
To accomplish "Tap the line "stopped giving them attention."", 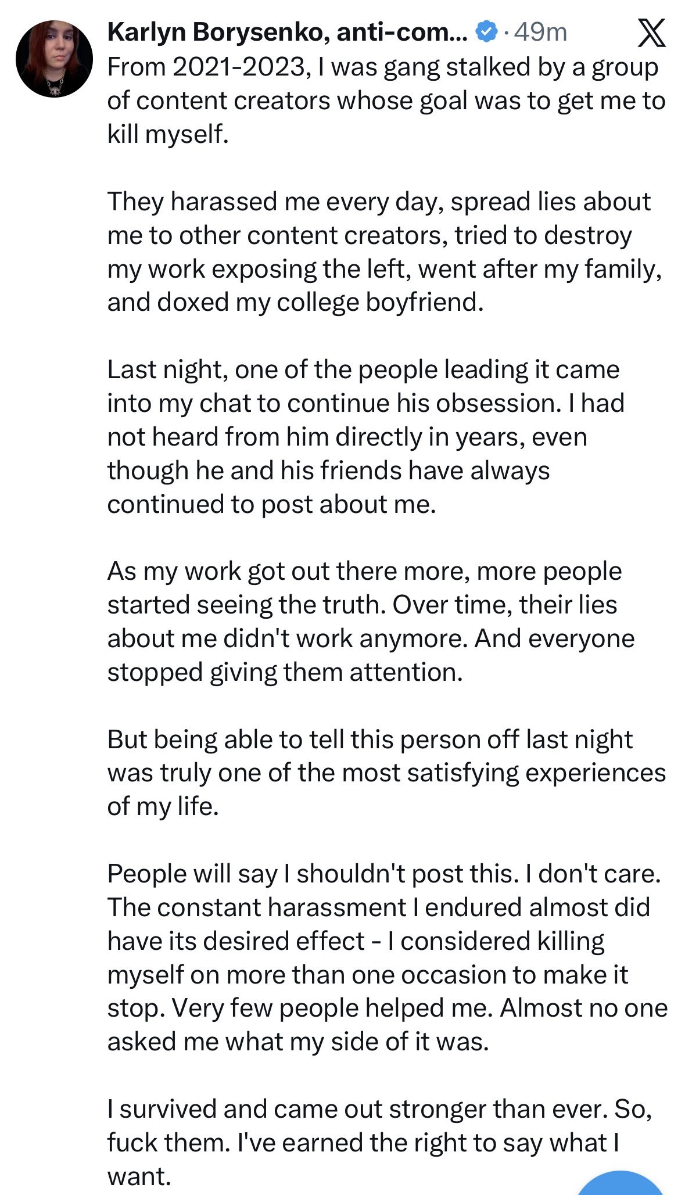I will (285, 672).
